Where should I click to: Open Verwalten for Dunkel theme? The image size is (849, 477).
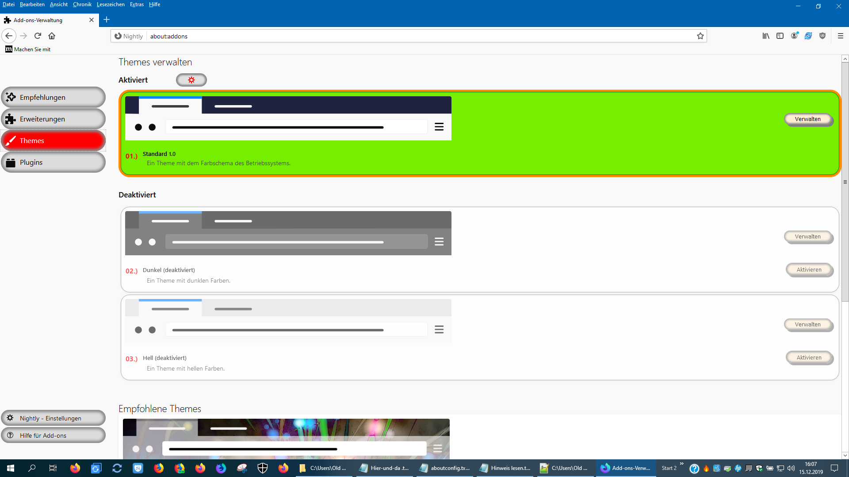click(807, 237)
